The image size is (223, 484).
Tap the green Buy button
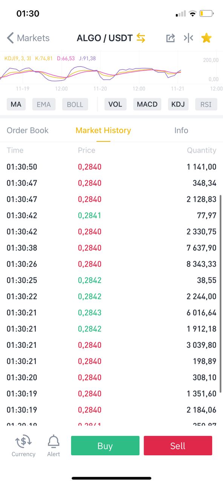pyautogui.click(x=105, y=446)
